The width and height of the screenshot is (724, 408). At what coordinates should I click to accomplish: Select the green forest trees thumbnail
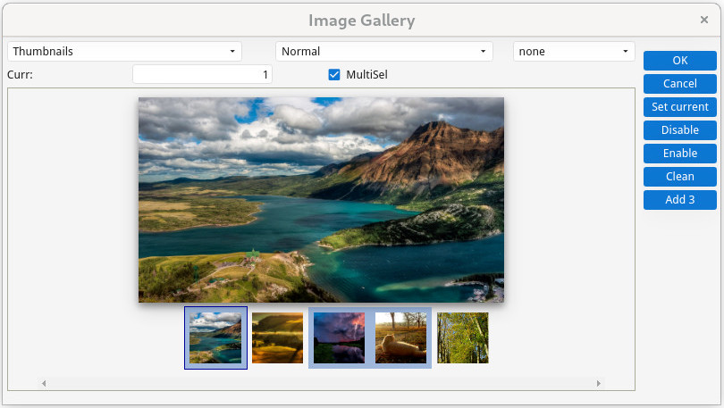pos(463,338)
